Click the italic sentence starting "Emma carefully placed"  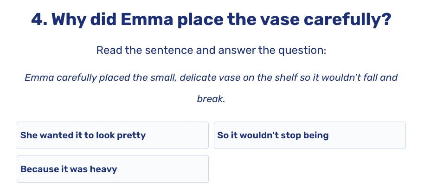212,78
